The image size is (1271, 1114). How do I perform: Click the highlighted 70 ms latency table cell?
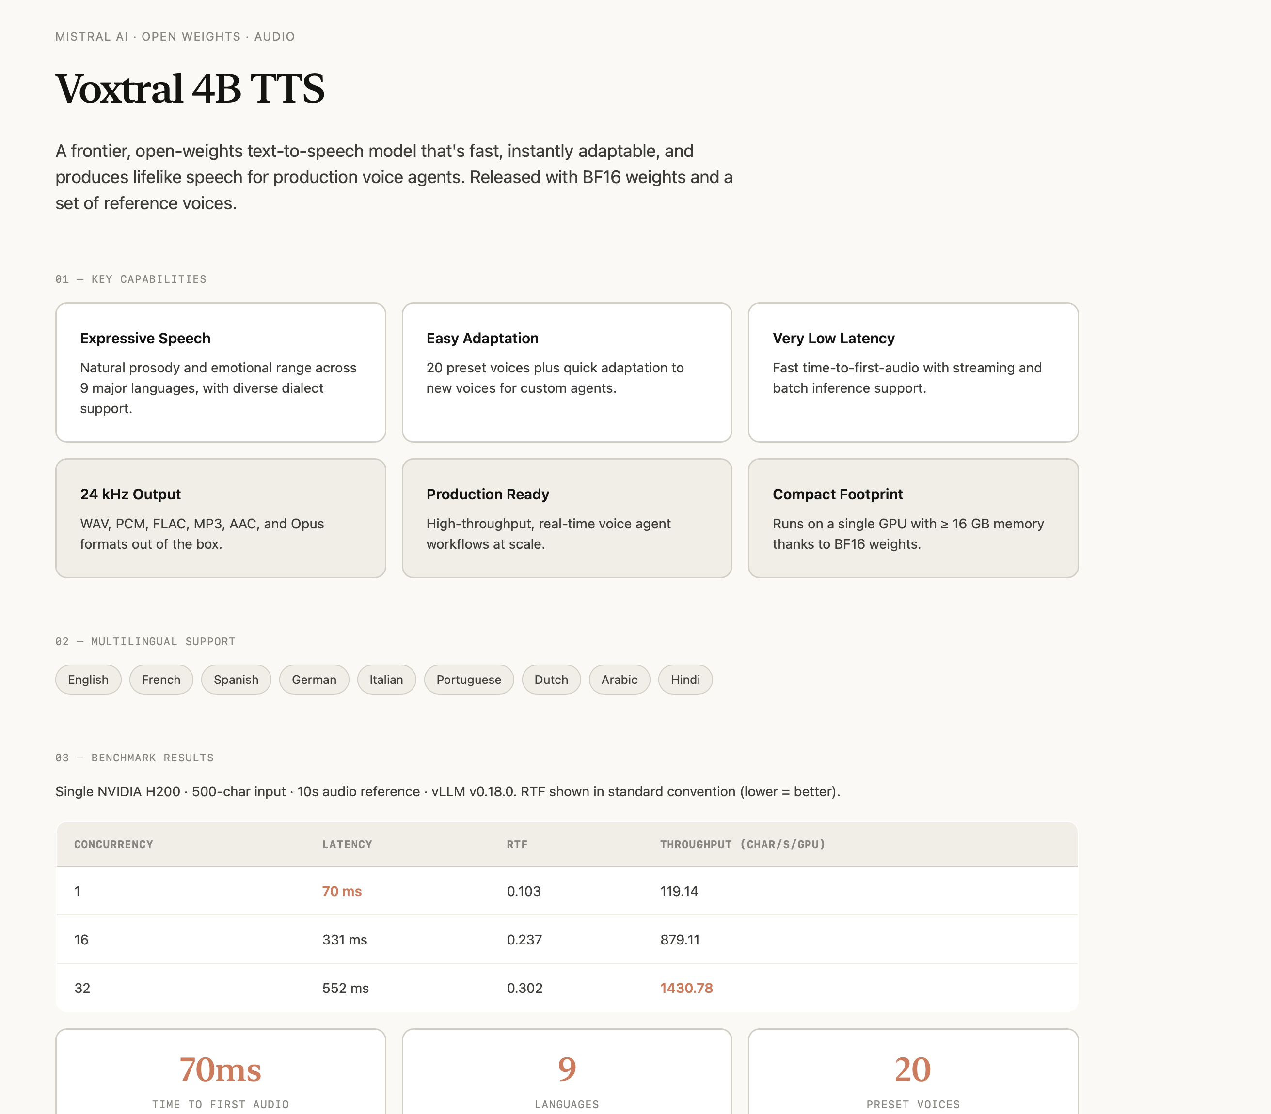[342, 891]
